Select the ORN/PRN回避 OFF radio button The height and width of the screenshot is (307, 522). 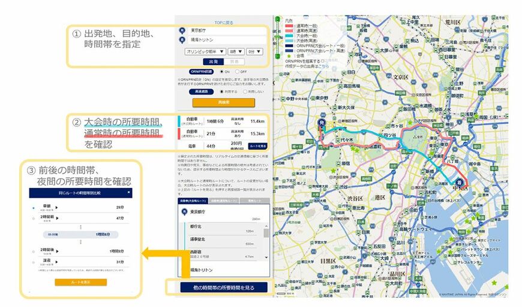(x=237, y=72)
